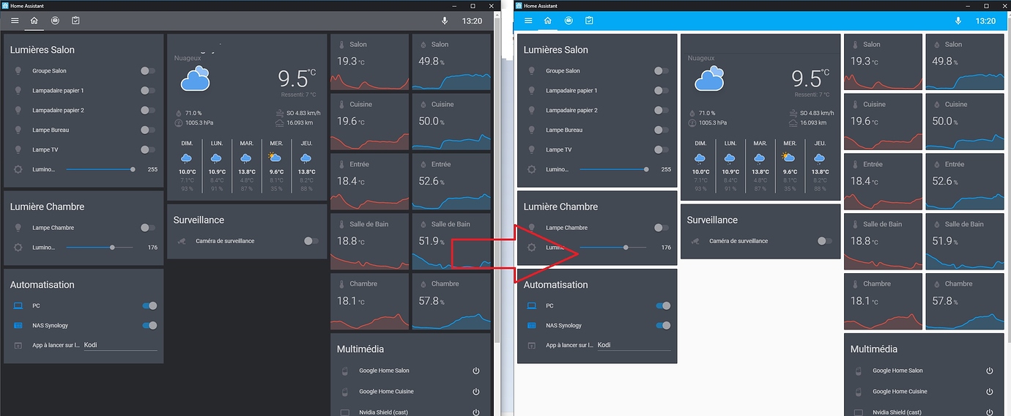
Task: Toggle Lampe Chambre switch in left window
Action: point(148,228)
